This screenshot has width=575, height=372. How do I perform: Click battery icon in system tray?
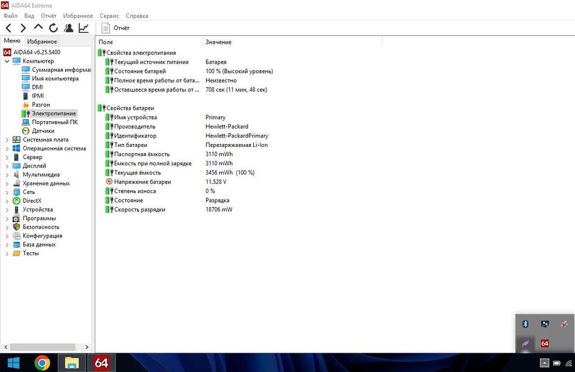click(557, 363)
